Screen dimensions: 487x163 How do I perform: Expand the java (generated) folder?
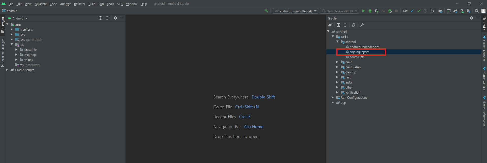[x=12, y=39]
